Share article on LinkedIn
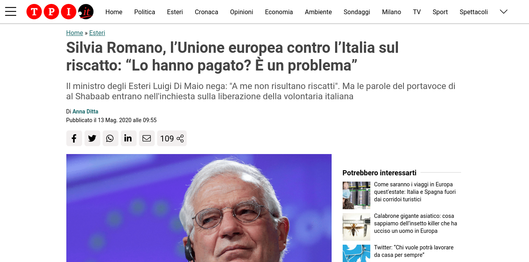 tap(128, 138)
